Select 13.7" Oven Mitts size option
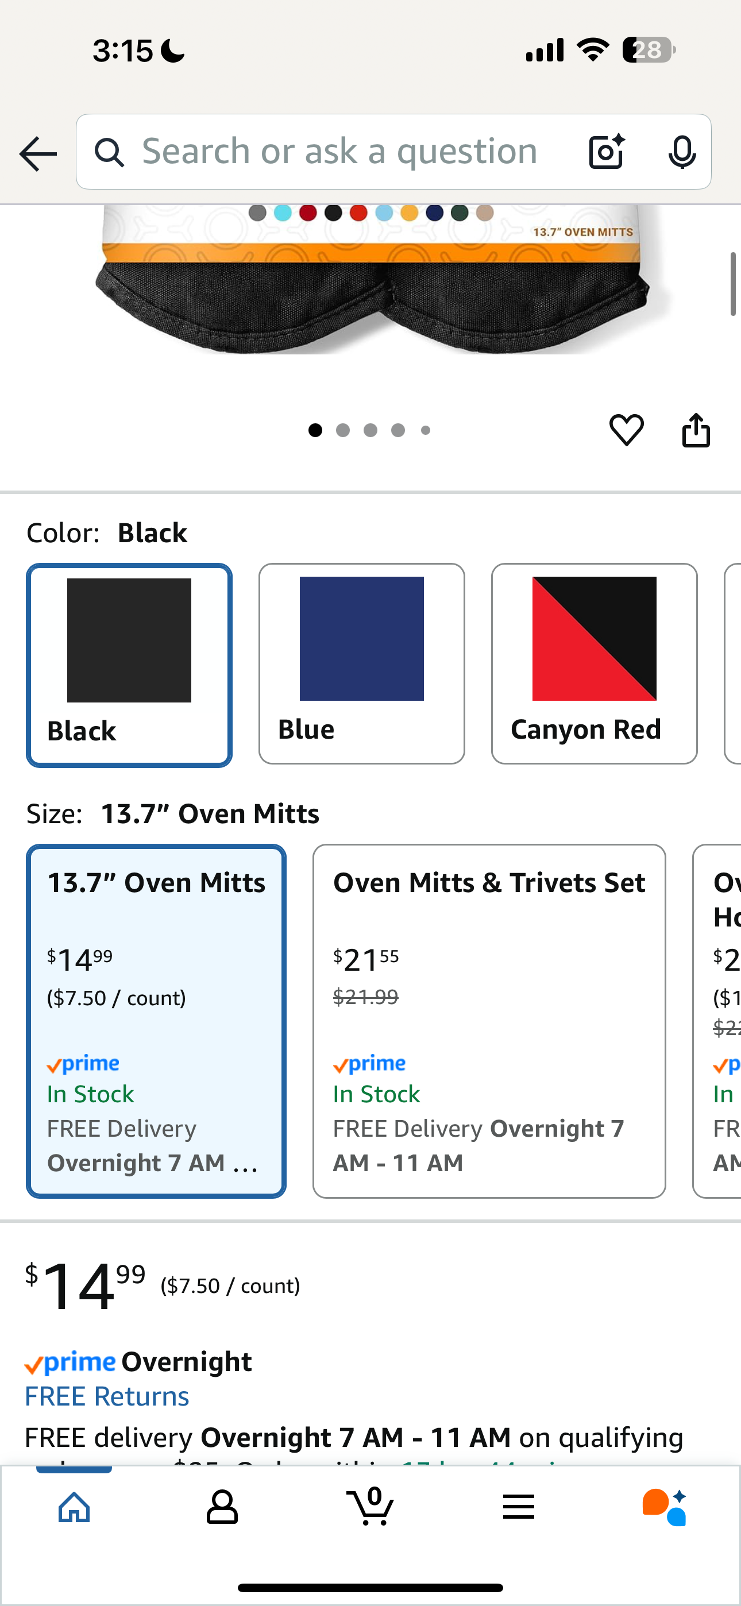 (x=156, y=1021)
